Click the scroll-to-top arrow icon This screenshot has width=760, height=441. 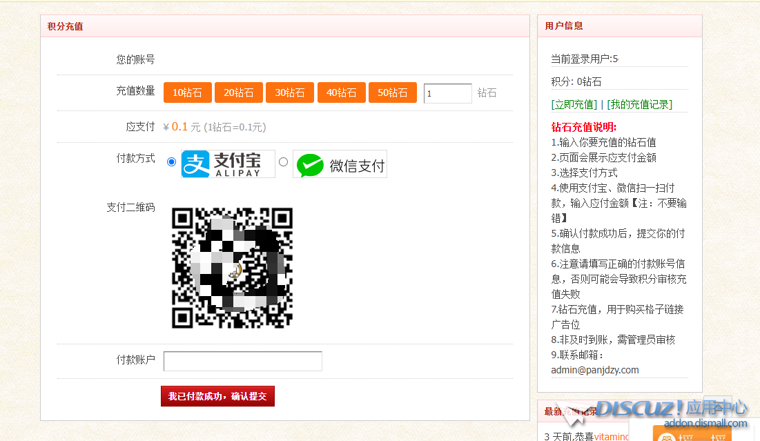click(x=718, y=408)
